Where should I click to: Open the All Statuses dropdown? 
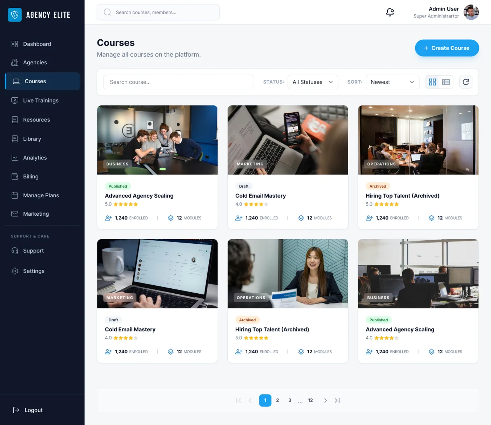(312, 82)
